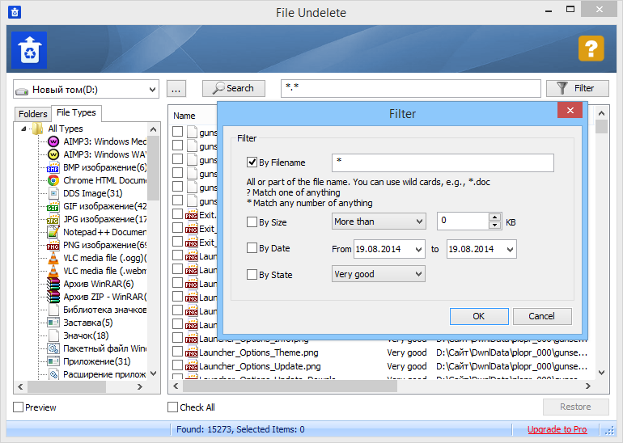The width and height of the screenshot is (623, 443).
Task: Switch to the Folders tab
Action: pyautogui.click(x=33, y=114)
